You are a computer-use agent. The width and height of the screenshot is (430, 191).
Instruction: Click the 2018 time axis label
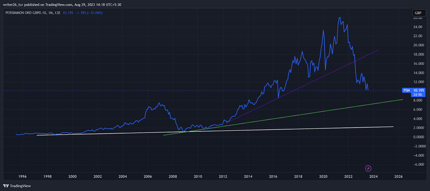tap(298, 177)
